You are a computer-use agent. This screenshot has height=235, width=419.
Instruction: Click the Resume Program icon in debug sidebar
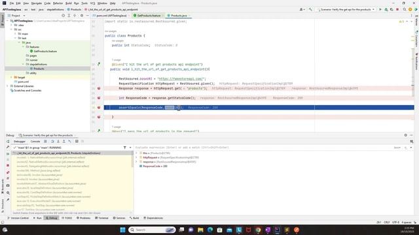tap(8, 154)
